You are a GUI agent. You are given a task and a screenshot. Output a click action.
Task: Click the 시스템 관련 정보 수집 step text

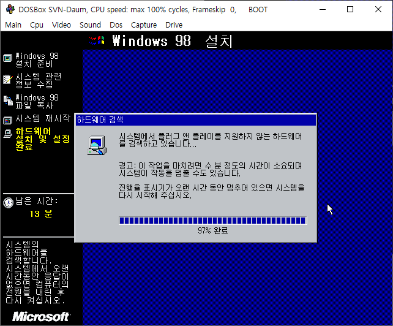[x=39, y=80]
